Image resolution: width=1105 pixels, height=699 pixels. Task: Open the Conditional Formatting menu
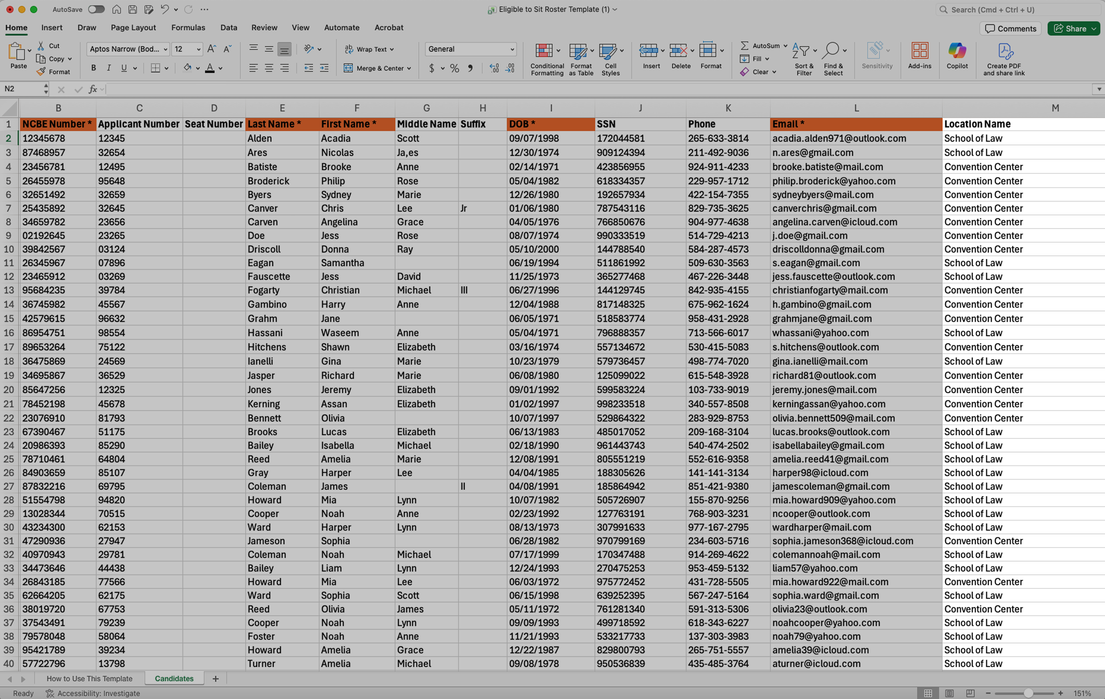point(546,59)
